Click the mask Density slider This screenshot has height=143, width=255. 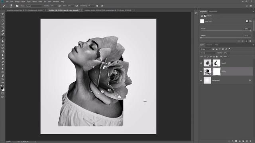(x=226, y=31)
